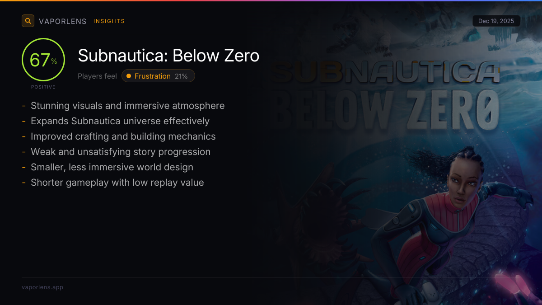Screen dimensions: 542x305
Task: Select the Shorter gameplay with low replay value point
Action: tap(117, 182)
